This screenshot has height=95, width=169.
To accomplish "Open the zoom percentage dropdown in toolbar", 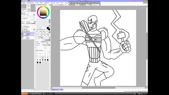I will click(69, 5).
